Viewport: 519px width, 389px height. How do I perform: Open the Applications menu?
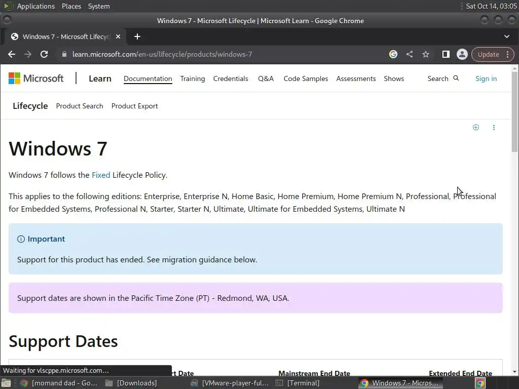pyautogui.click(x=36, y=6)
